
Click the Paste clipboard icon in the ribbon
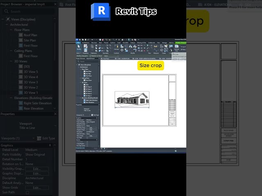(x=92, y=46)
